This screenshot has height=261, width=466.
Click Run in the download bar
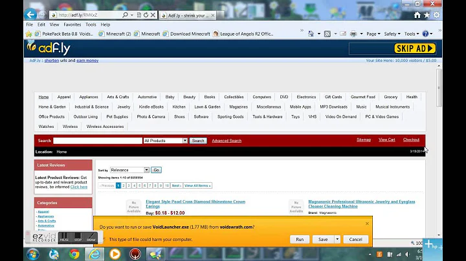click(300, 239)
